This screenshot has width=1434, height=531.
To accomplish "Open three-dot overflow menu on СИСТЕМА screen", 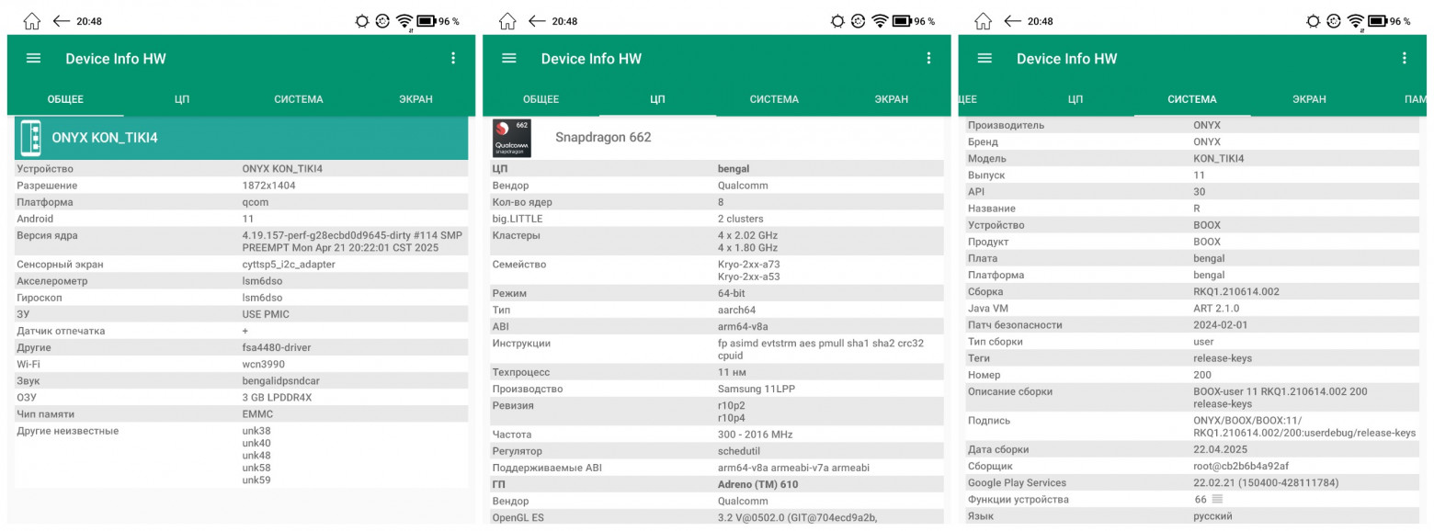I will pyautogui.click(x=1404, y=58).
